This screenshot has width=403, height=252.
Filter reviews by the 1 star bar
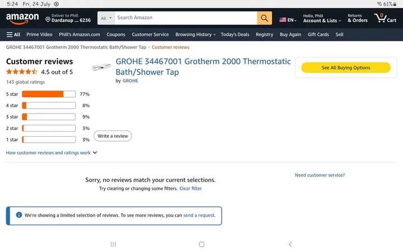pos(49,139)
